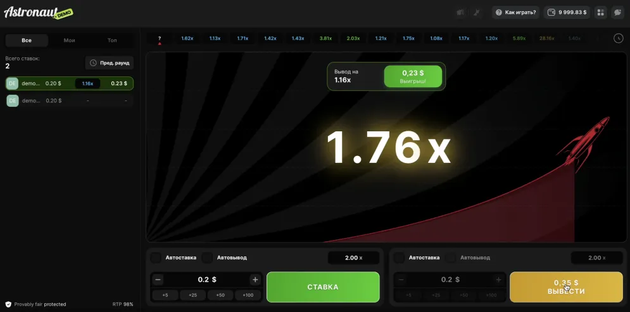Viewport: 630px width, 312px height.
Task: Switch to the Все tab
Action: point(27,40)
